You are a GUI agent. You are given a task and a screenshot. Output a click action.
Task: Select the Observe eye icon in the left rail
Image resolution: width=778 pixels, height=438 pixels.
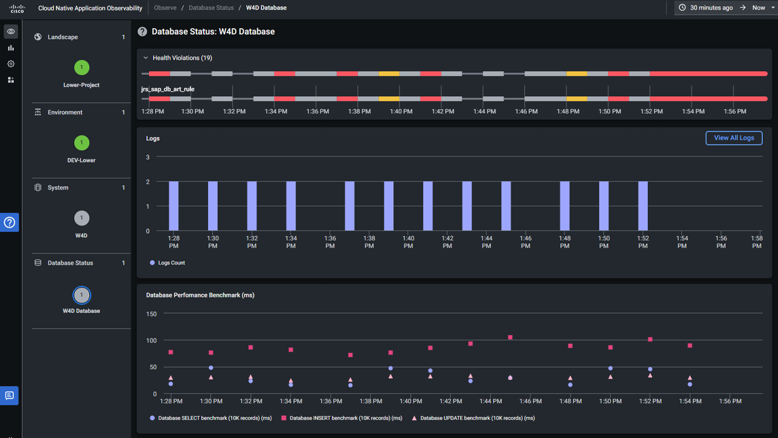[10, 31]
